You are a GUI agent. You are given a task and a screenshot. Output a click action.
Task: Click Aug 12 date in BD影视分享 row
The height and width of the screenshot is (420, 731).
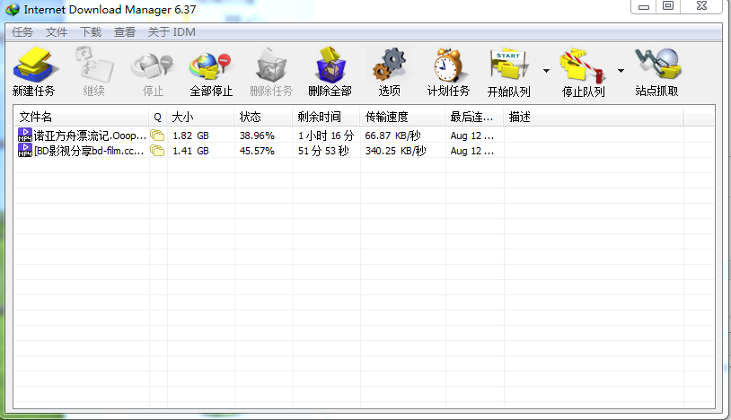(x=471, y=151)
